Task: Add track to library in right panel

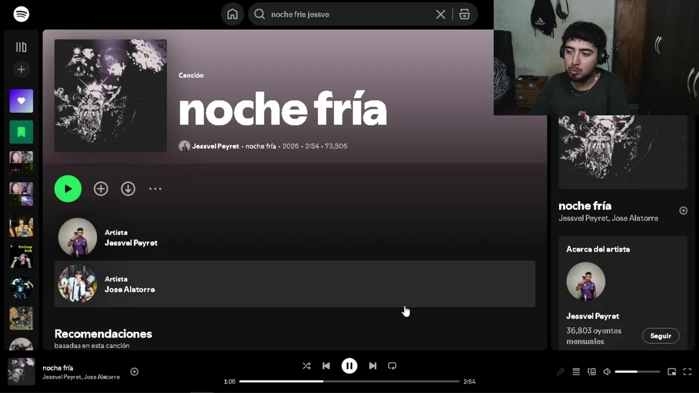Action: [683, 211]
